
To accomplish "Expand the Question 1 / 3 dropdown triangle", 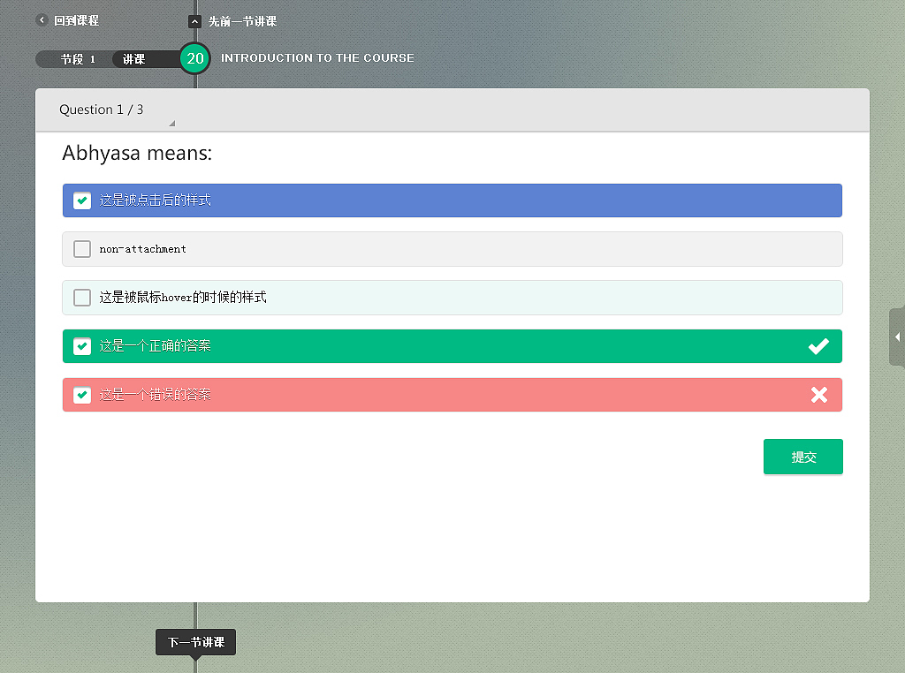I will (x=172, y=124).
